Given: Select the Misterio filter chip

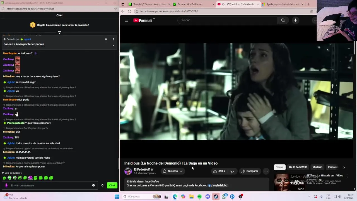Looking at the screenshot, I should 317,167.
